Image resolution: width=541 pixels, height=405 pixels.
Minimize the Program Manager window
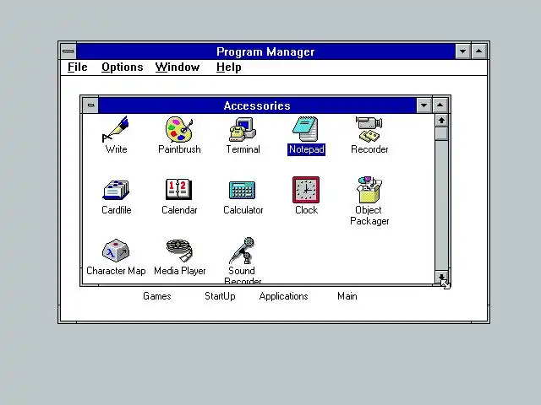pyautogui.click(x=462, y=51)
